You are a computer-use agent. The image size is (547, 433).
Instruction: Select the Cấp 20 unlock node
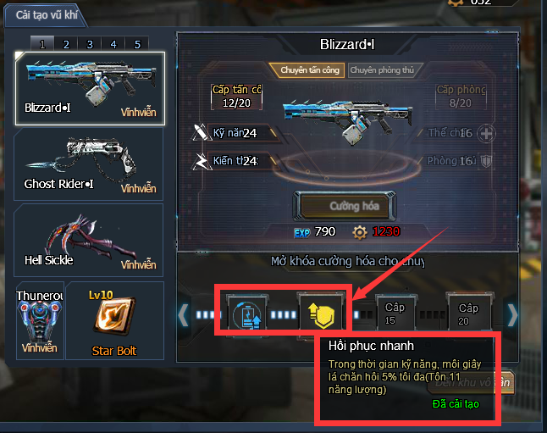[x=468, y=313]
